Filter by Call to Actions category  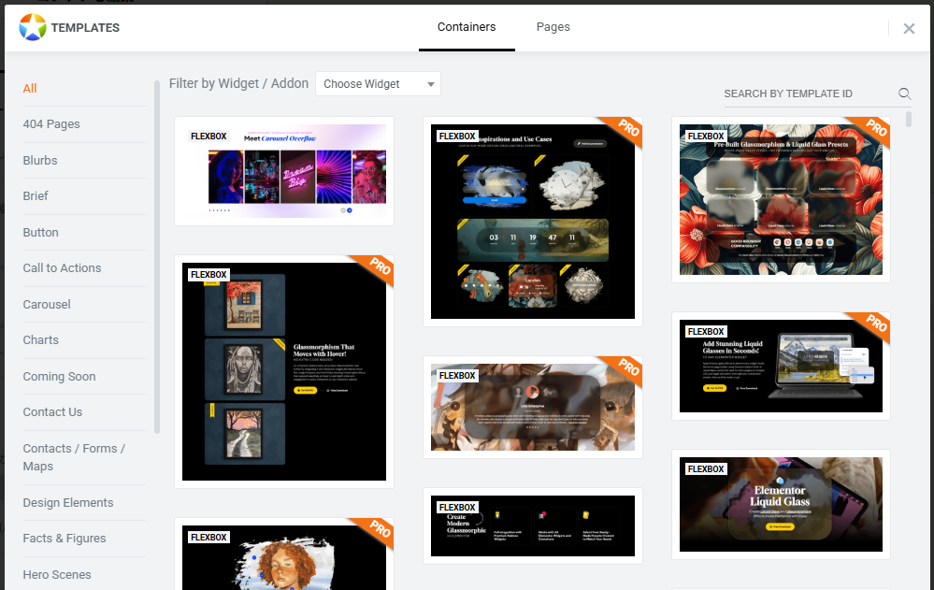point(62,268)
